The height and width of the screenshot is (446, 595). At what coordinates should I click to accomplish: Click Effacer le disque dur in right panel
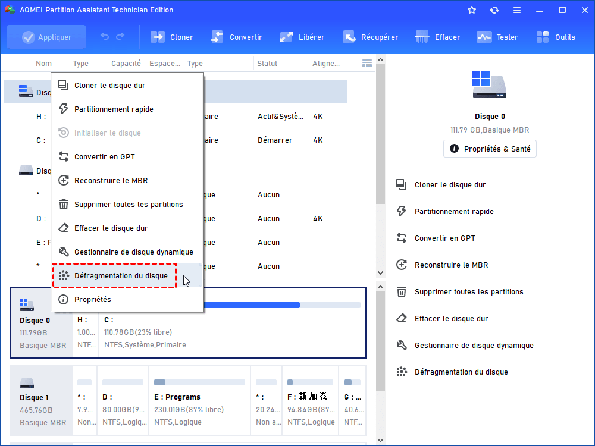click(442, 319)
